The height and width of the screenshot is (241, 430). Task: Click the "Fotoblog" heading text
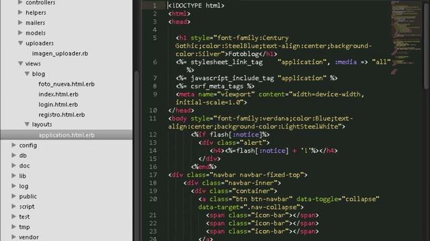243,54
